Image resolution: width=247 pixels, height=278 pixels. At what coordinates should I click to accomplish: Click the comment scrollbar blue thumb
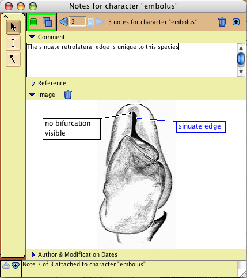241,59
